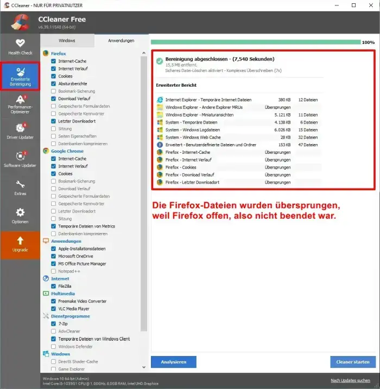Open the Extras wrench section
This screenshot has width=380, height=389.
tap(20, 188)
